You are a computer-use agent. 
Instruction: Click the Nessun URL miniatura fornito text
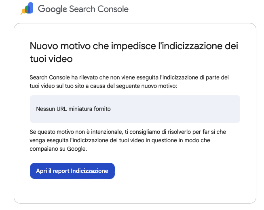tap(73, 109)
